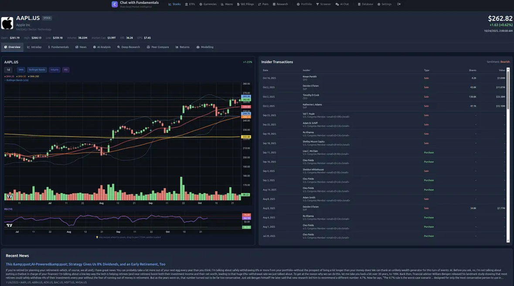514x286 pixels.
Task: Enable the RSI indicator toggle
Action: (x=65, y=69)
